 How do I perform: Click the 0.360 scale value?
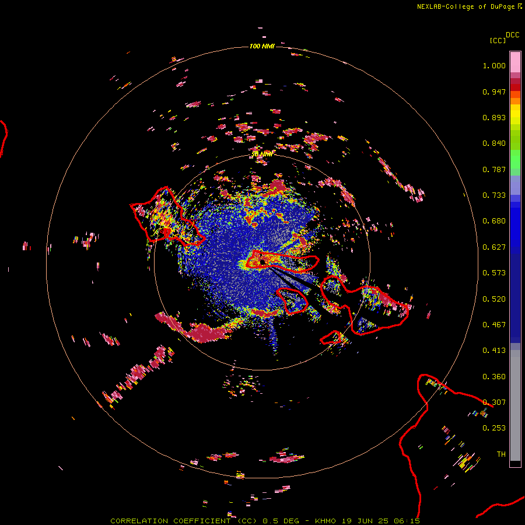click(x=494, y=377)
